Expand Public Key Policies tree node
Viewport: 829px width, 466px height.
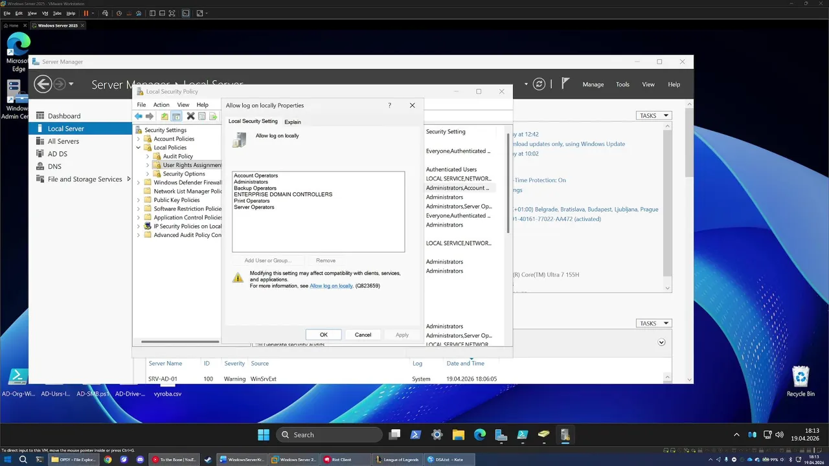139,200
